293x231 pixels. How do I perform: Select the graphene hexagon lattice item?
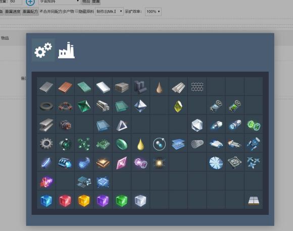click(197, 87)
